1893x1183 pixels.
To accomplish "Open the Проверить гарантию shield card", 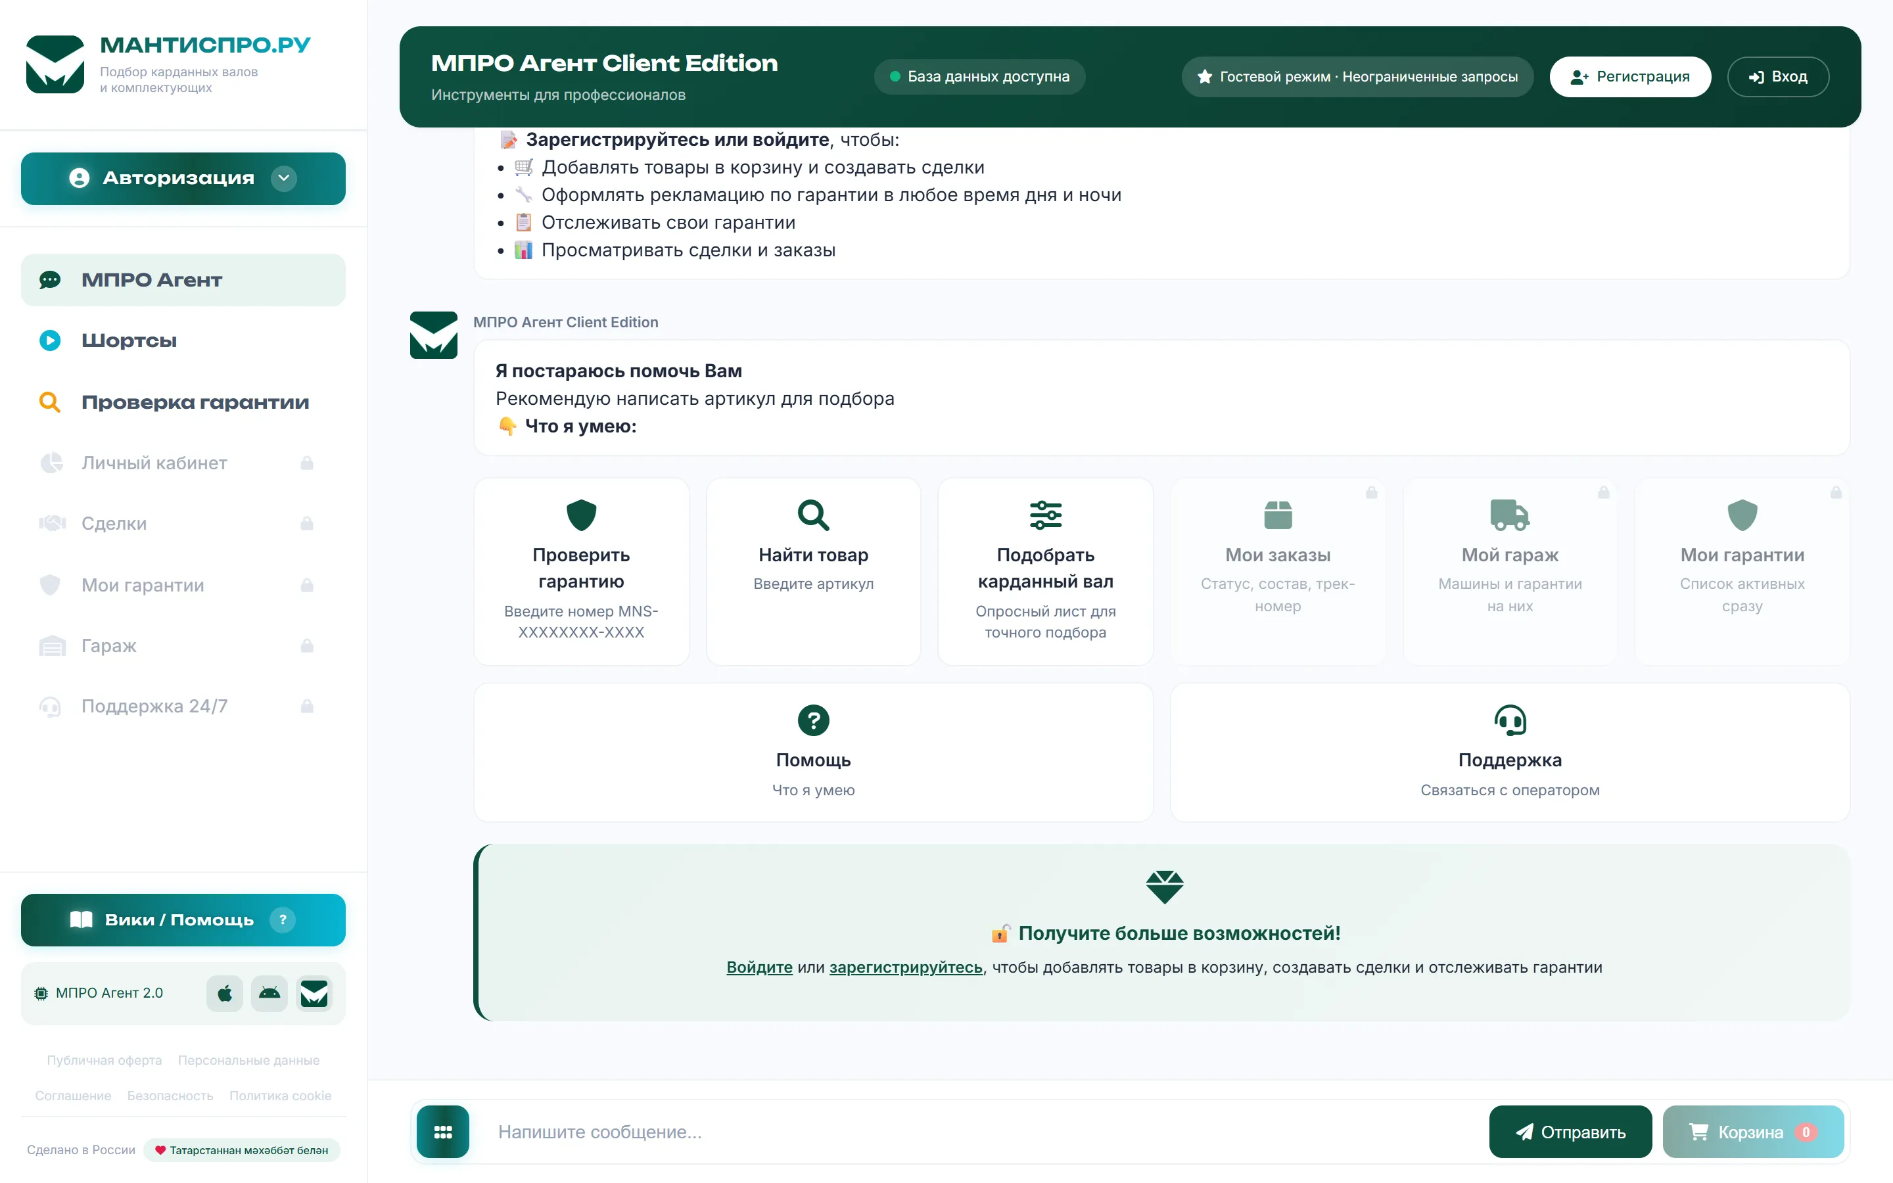I will click(x=581, y=571).
